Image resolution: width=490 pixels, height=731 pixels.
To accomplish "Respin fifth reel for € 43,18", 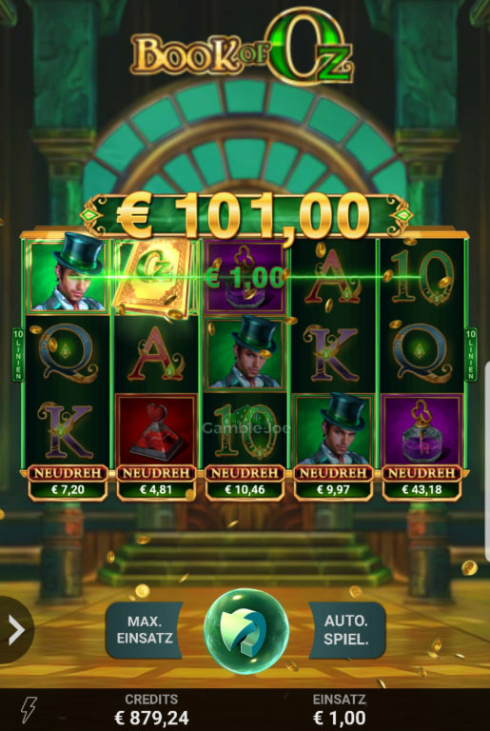I will pyautogui.click(x=421, y=482).
